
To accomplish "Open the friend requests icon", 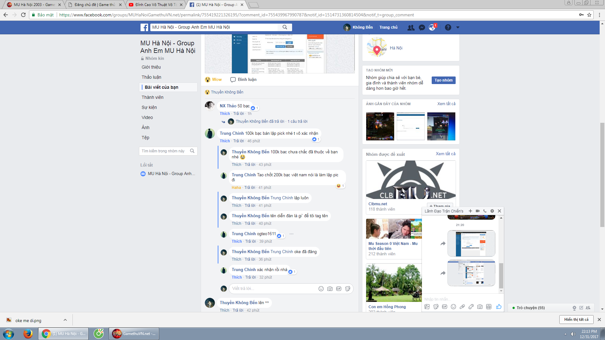I will point(411,28).
